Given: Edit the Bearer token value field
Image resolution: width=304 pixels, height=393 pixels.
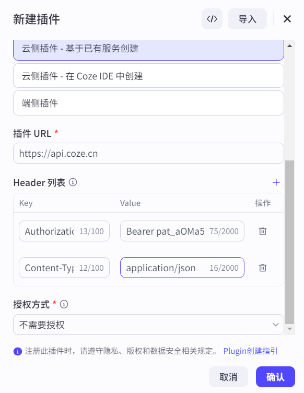Looking at the screenshot, I should (x=182, y=231).
